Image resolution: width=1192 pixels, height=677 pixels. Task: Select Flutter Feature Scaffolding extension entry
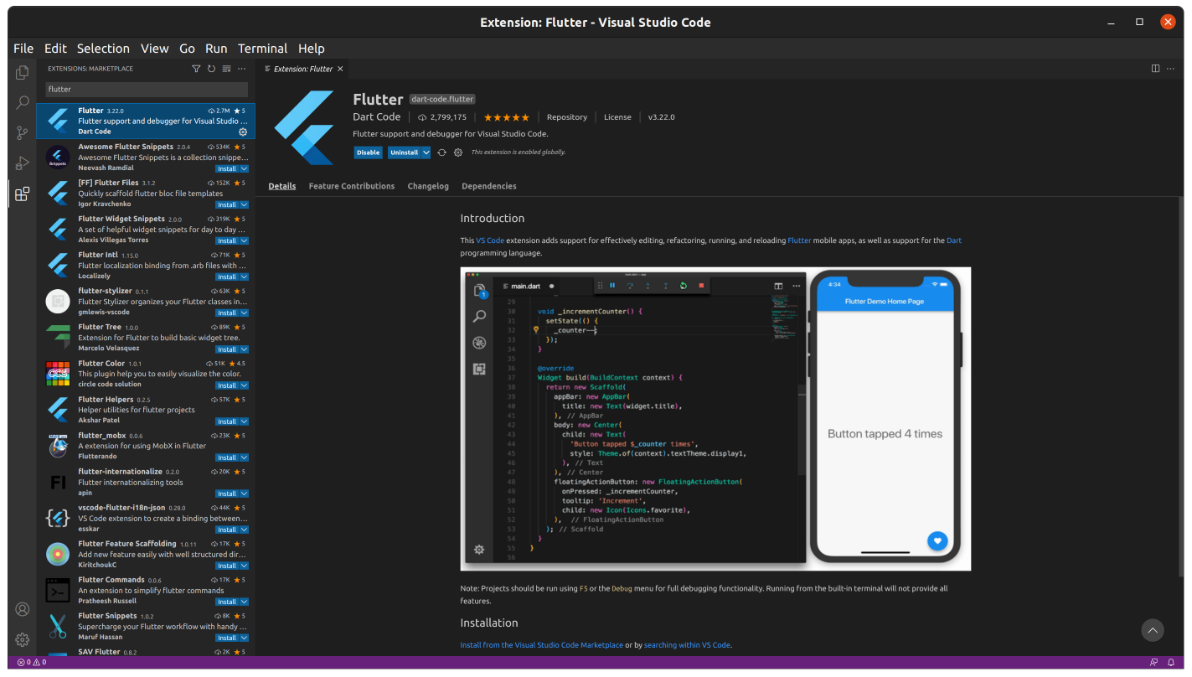coord(146,555)
